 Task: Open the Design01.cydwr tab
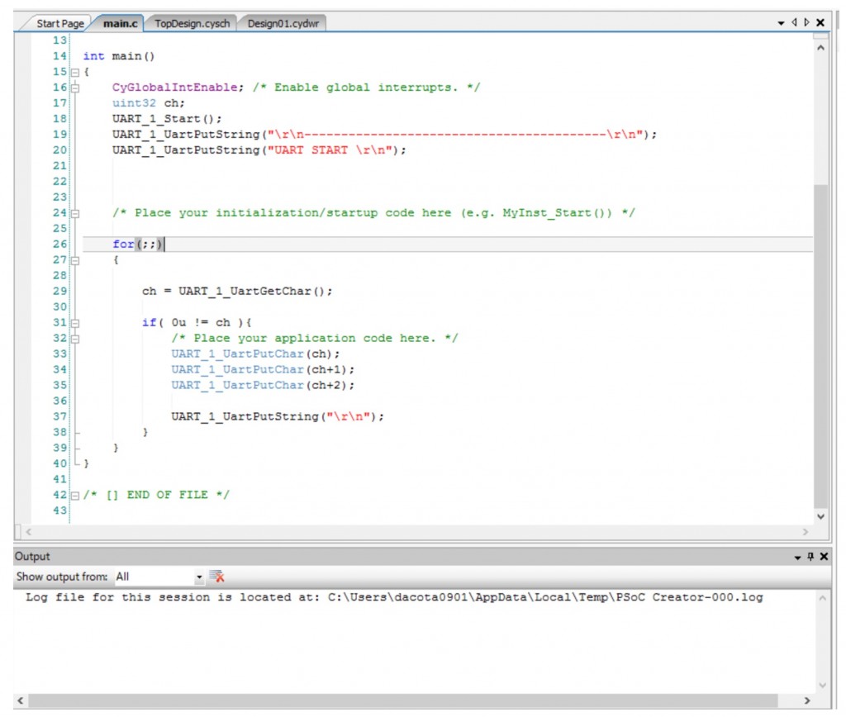click(x=283, y=24)
